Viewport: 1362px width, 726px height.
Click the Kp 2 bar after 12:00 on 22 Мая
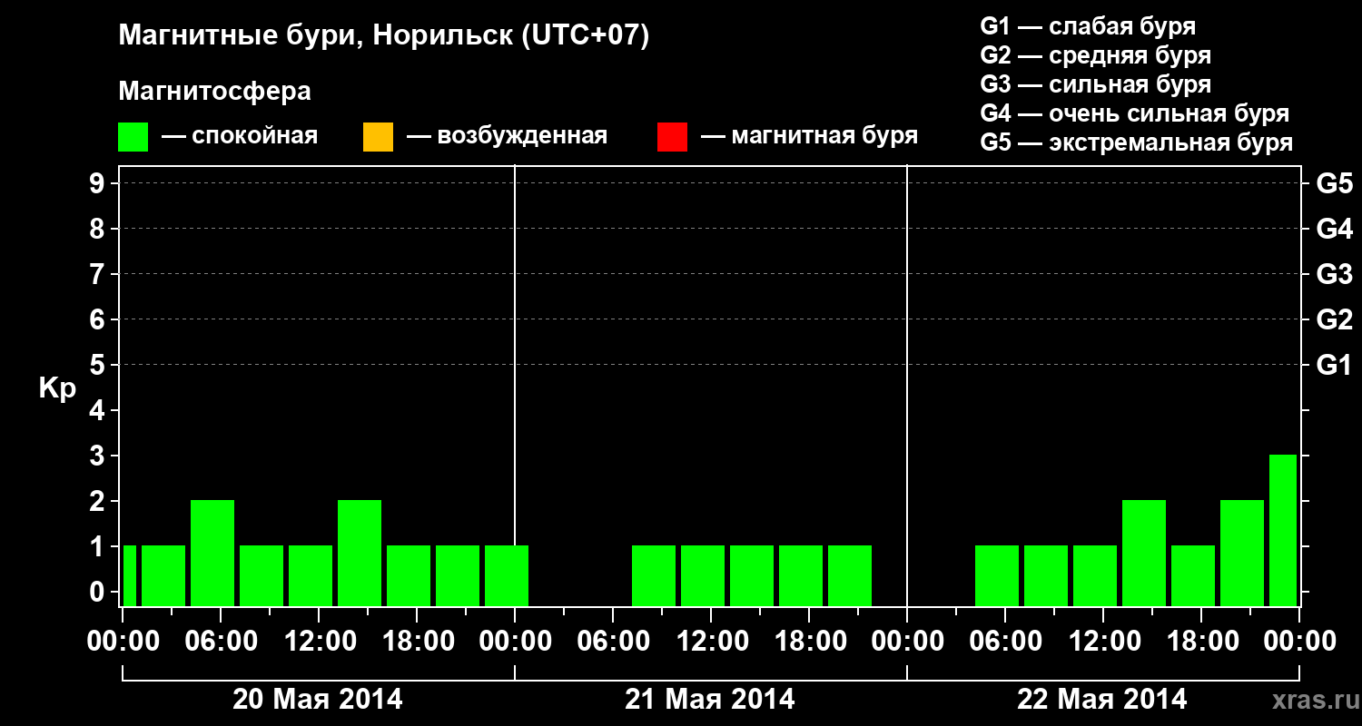point(1144,553)
